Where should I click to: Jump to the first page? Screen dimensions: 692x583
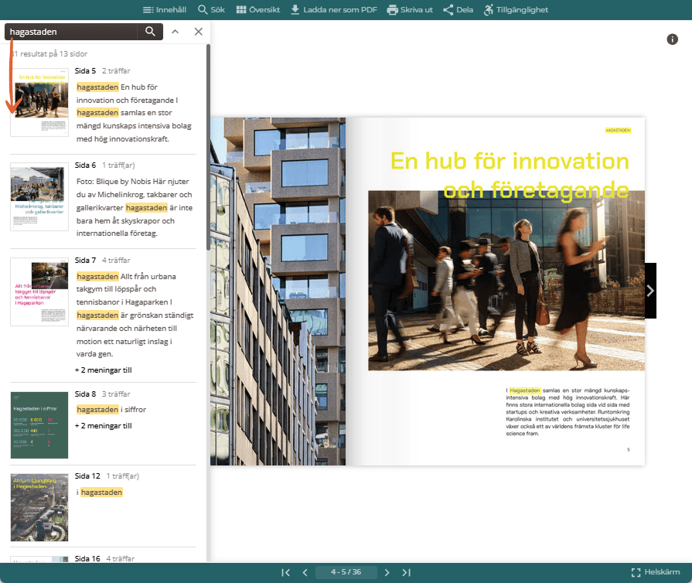285,572
